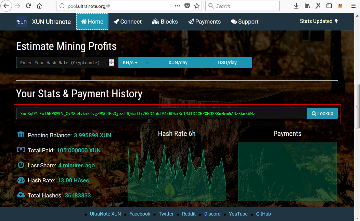Screen dimensions: 360x221
Task: Click the Estimate Mining Profits heading
Action: coord(66,46)
